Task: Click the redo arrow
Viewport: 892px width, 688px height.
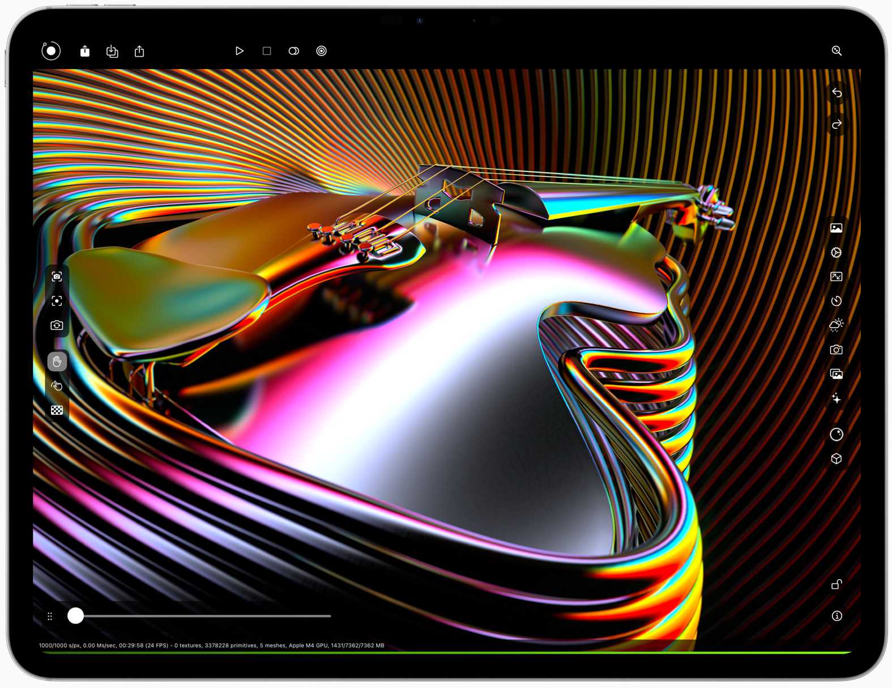Action: [836, 125]
